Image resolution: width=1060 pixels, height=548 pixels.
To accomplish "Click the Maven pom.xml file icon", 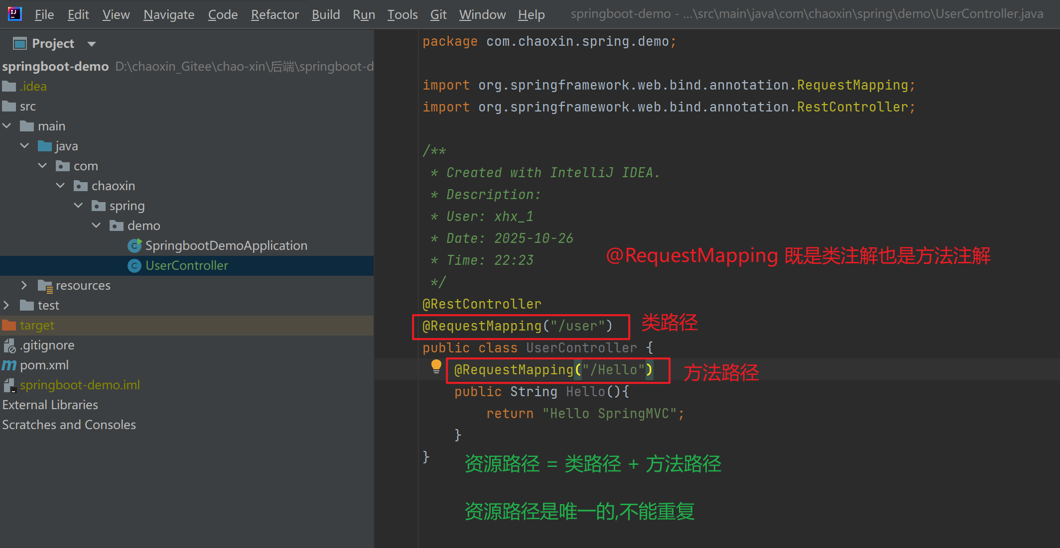I will click(x=9, y=365).
